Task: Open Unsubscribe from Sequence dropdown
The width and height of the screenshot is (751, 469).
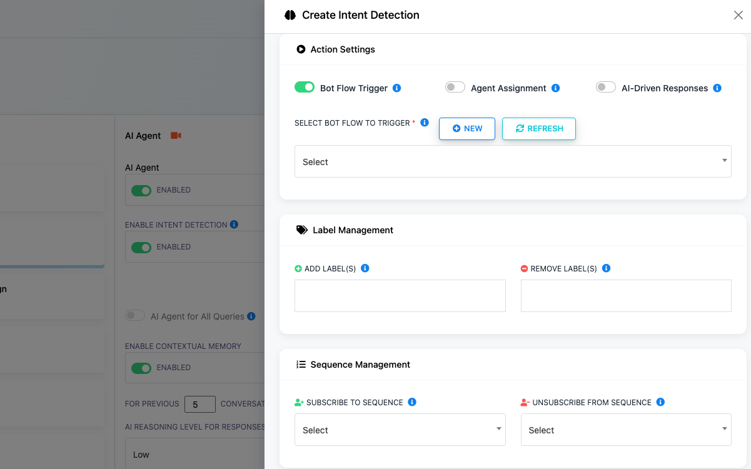Action: point(625,430)
